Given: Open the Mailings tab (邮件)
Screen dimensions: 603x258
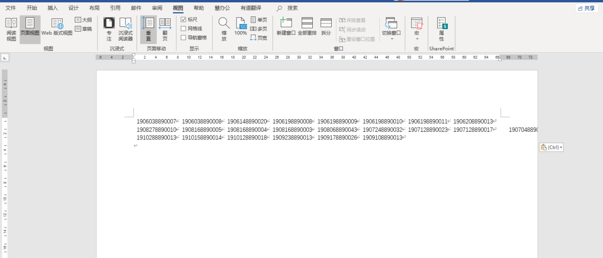Looking at the screenshot, I should (136, 8).
